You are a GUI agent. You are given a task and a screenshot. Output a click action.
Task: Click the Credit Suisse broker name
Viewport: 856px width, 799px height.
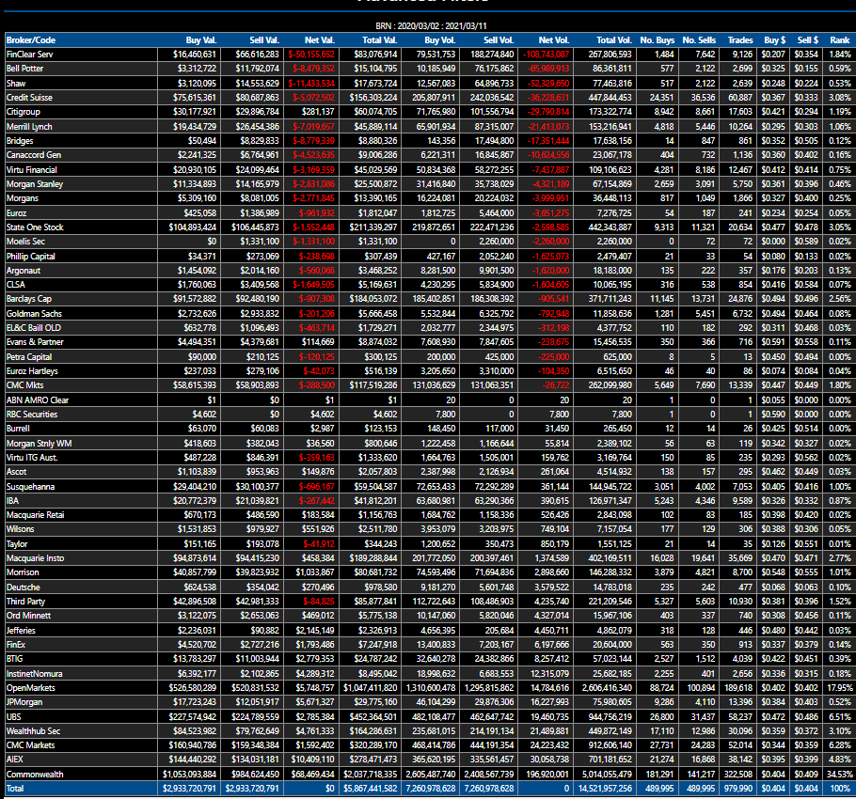point(29,97)
